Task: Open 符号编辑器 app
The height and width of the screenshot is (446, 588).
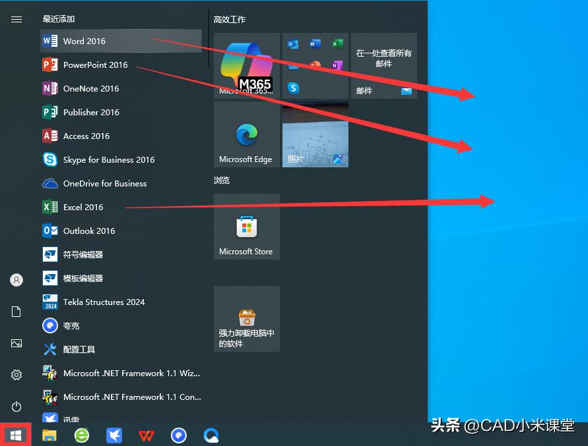Action: coord(121,254)
